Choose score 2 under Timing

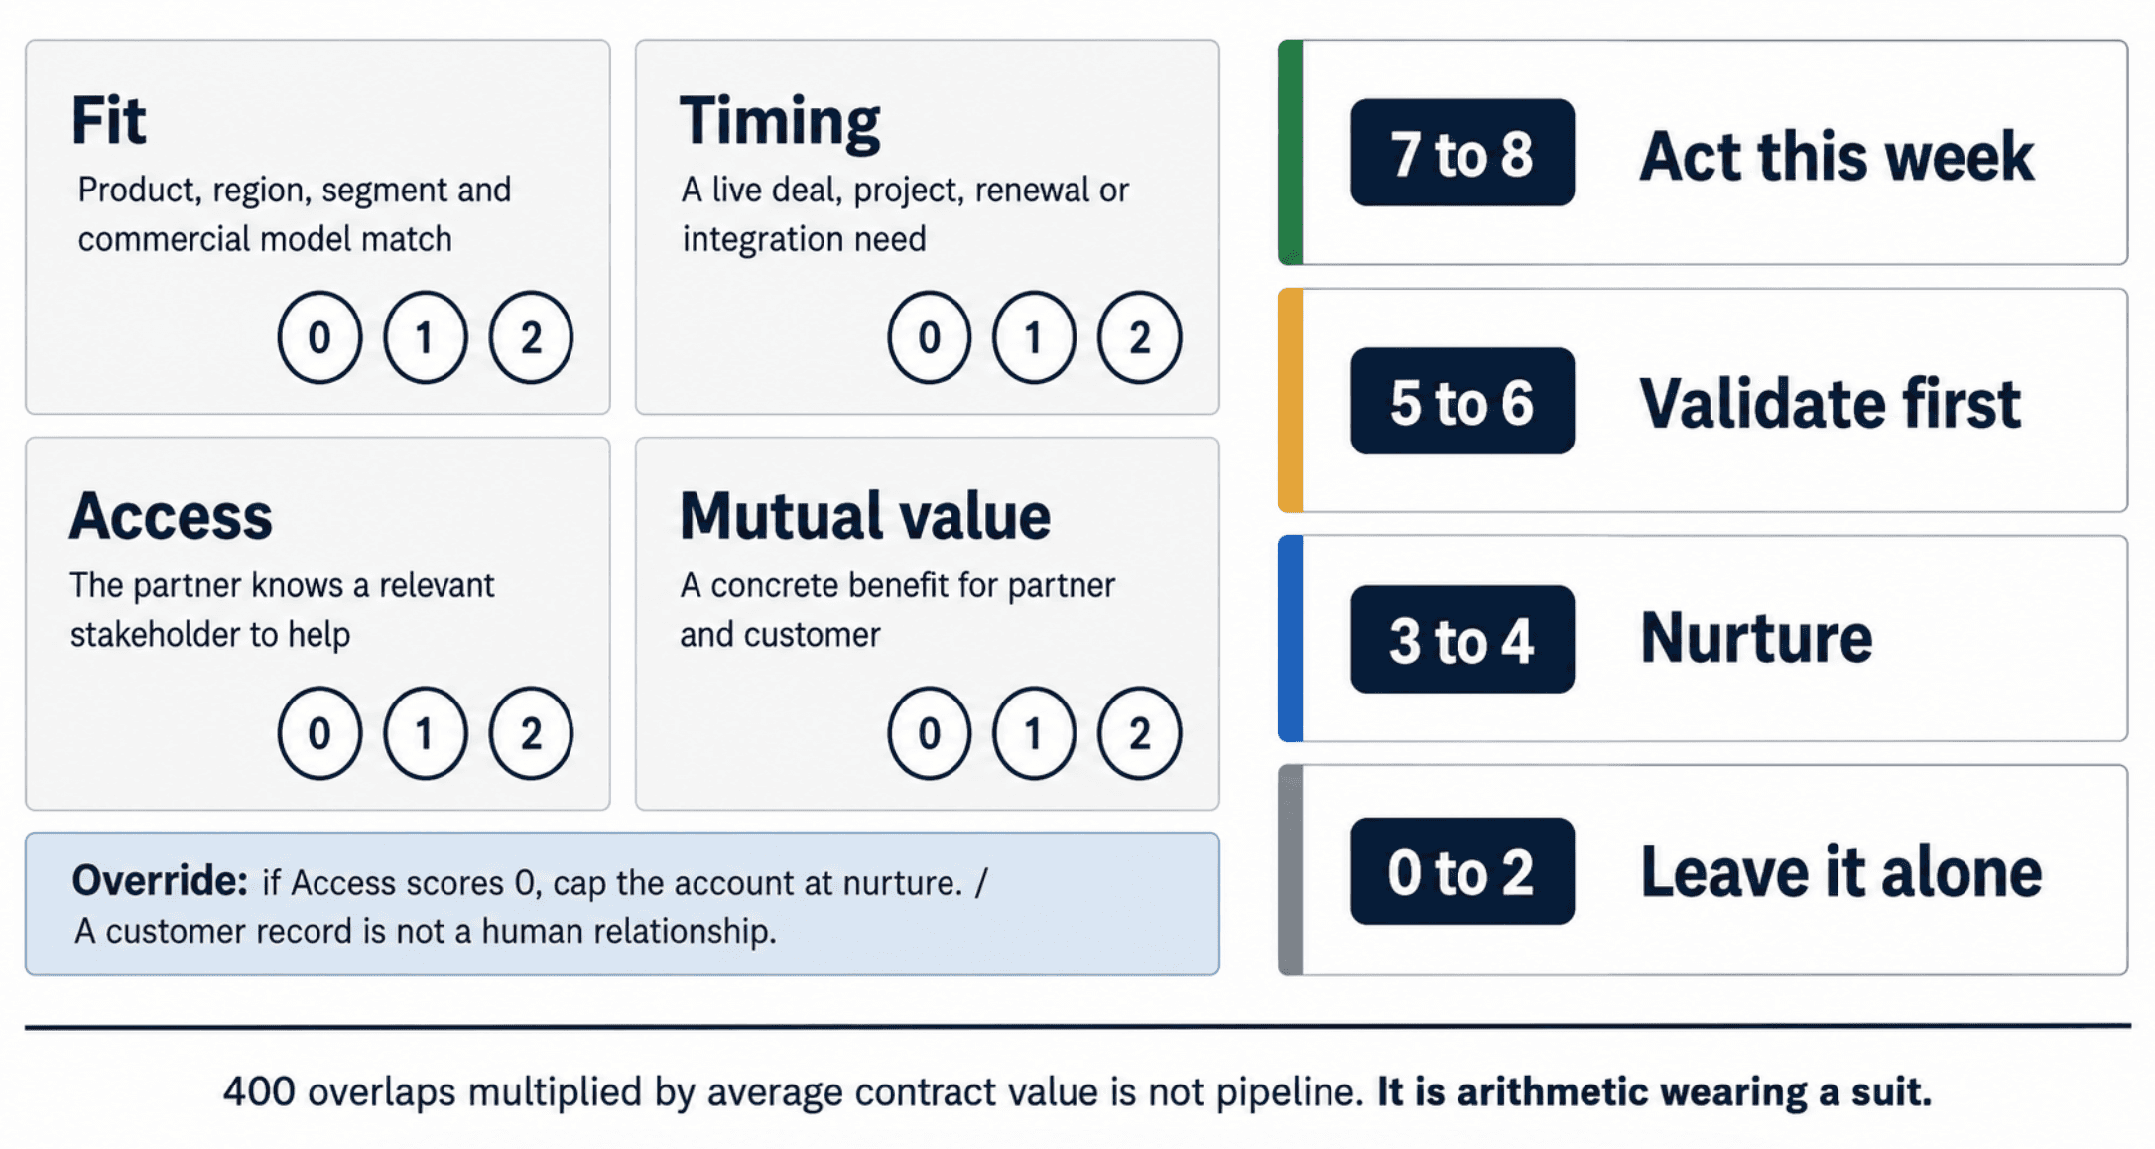(x=1139, y=337)
